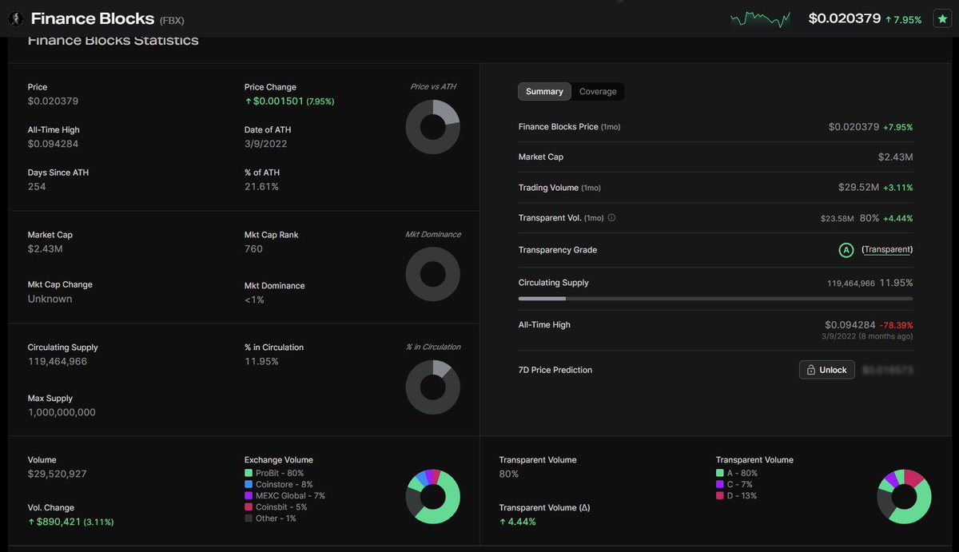Screen dimensions: 959x552
Task: Click the All-Time High value $0.094284 in left panel
Action: (x=53, y=144)
